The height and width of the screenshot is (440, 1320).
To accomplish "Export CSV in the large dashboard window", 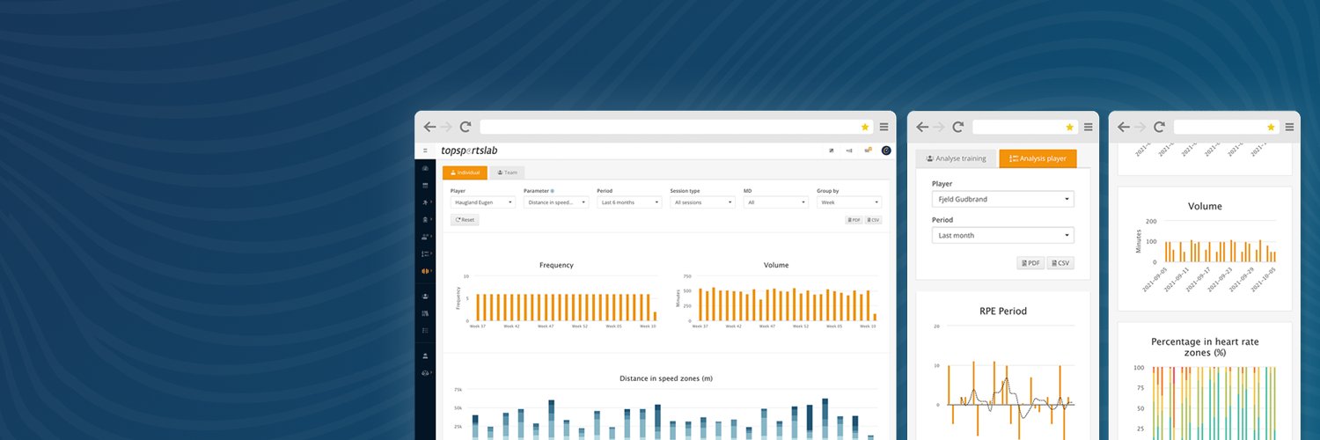I will point(873,220).
